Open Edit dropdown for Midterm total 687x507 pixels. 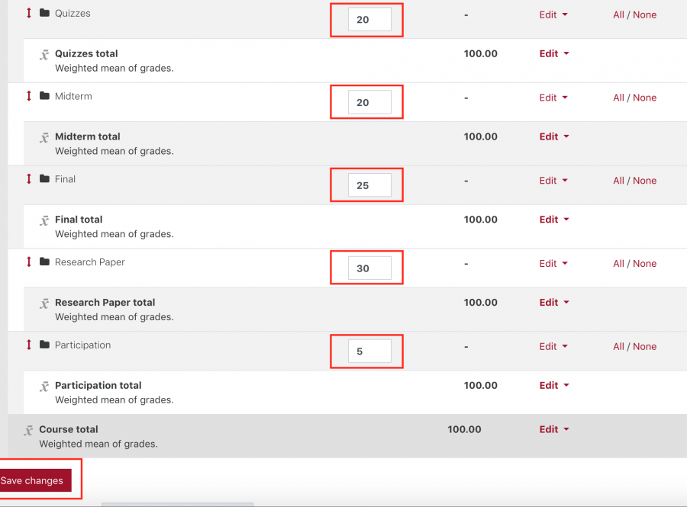point(554,136)
